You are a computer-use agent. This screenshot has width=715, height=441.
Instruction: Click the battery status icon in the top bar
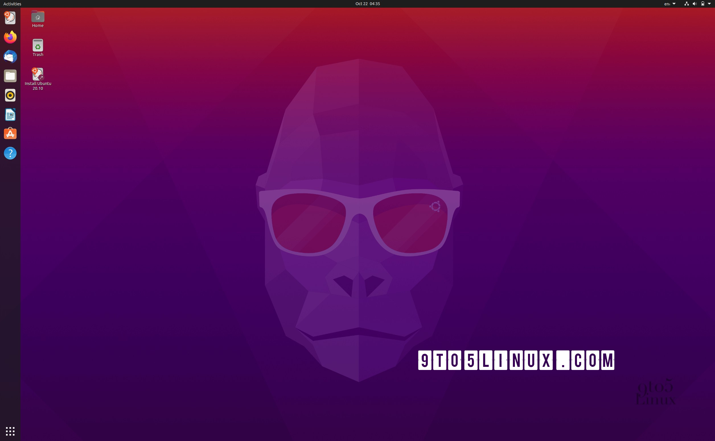click(703, 4)
